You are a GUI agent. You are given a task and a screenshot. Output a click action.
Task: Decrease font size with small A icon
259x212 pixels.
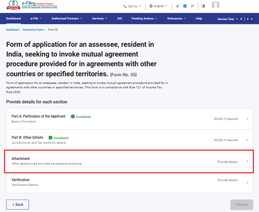click(x=177, y=6)
